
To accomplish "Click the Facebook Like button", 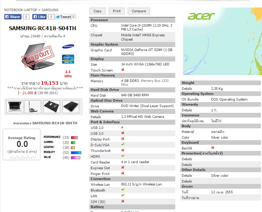I will point(39,17).
